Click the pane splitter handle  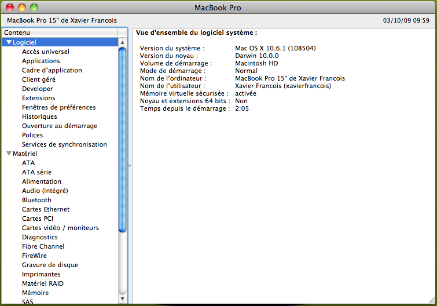click(130, 166)
